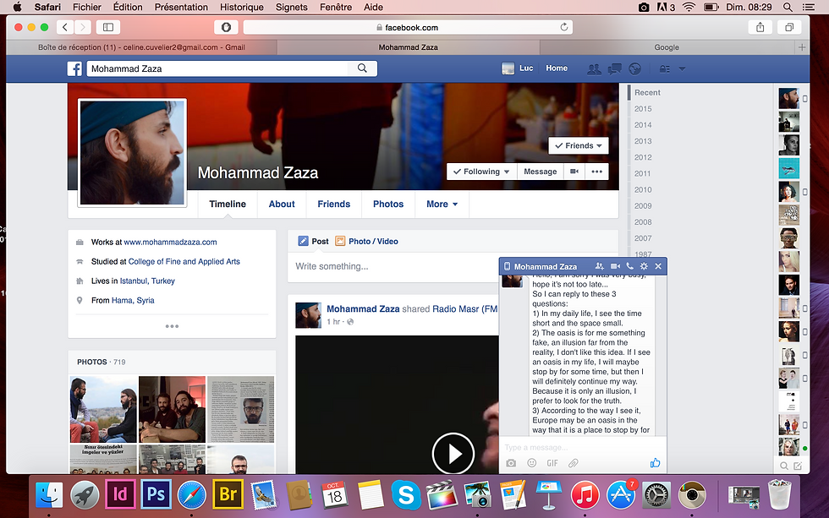
Task: Open Luc's profile link in header
Action: click(x=518, y=68)
